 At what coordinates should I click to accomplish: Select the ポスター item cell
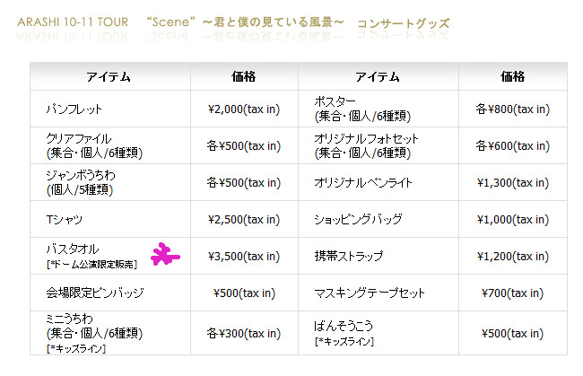click(x=379, y=109)
